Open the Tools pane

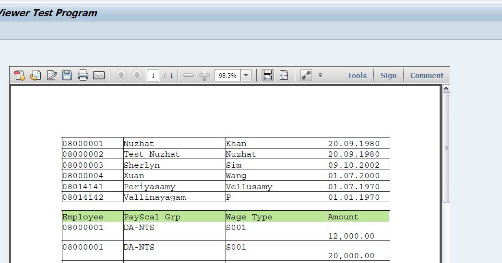[x=357, y=76]
